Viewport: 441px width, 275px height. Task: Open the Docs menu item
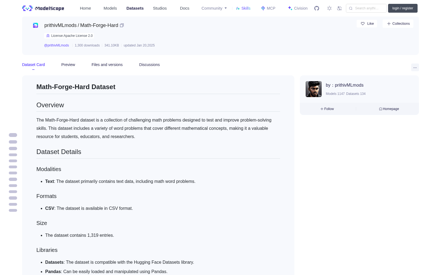(x=185, y=8)
